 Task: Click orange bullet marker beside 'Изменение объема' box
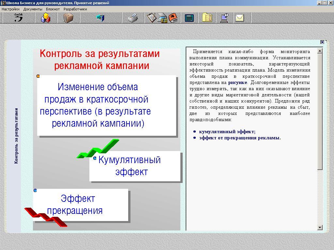pyautogui.click(x=38, y=76)
